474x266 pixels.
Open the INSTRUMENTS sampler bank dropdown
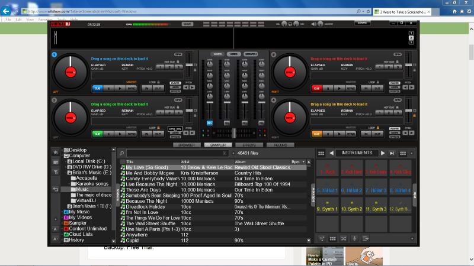pos(357,153)
